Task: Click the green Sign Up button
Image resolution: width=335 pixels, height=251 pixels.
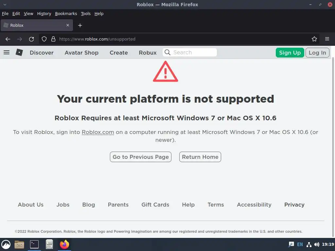Action: 290,53
